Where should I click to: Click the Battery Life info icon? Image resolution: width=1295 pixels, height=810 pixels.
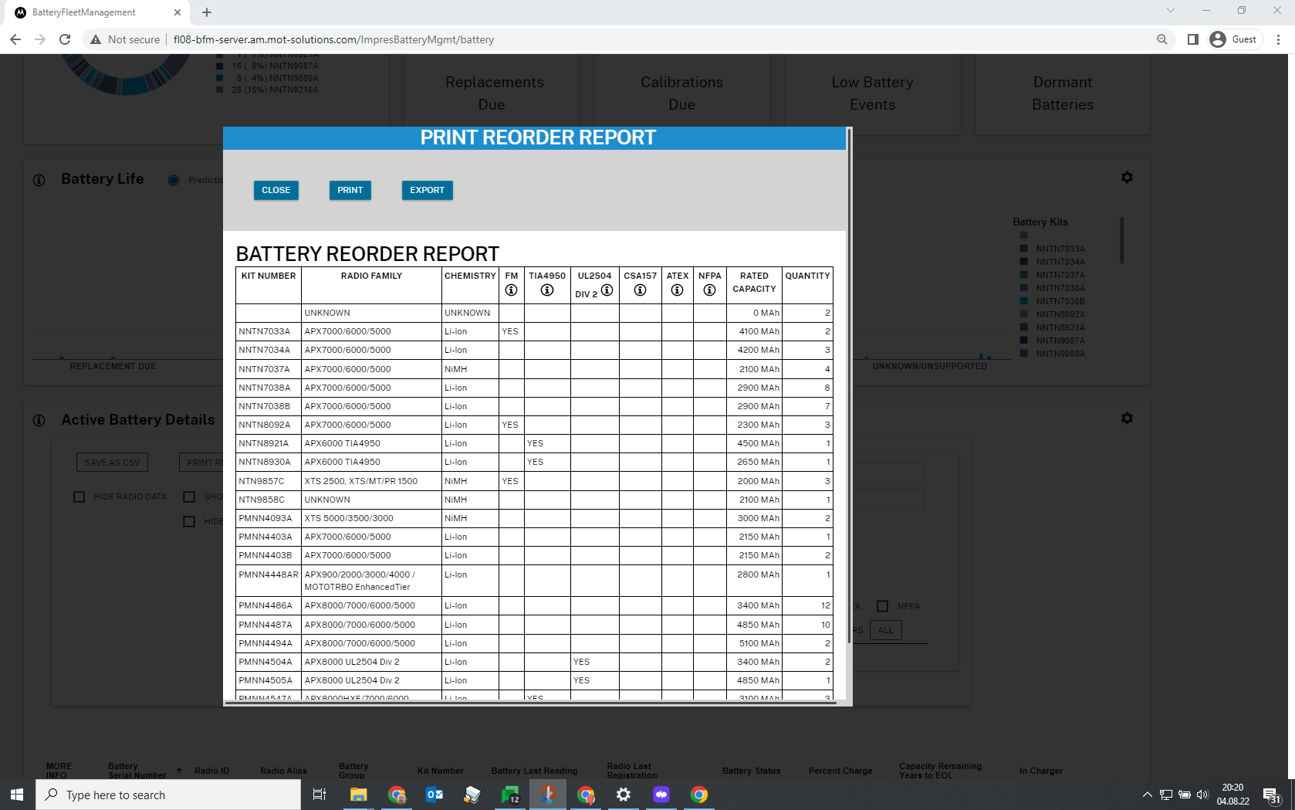pos(39,180)
